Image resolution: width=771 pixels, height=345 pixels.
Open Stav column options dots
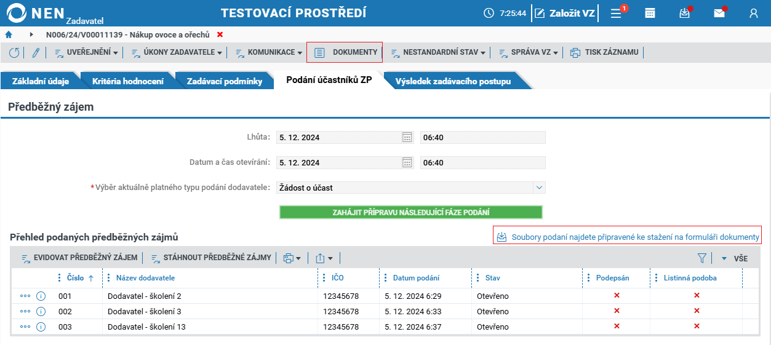click(x=478, y=278)
